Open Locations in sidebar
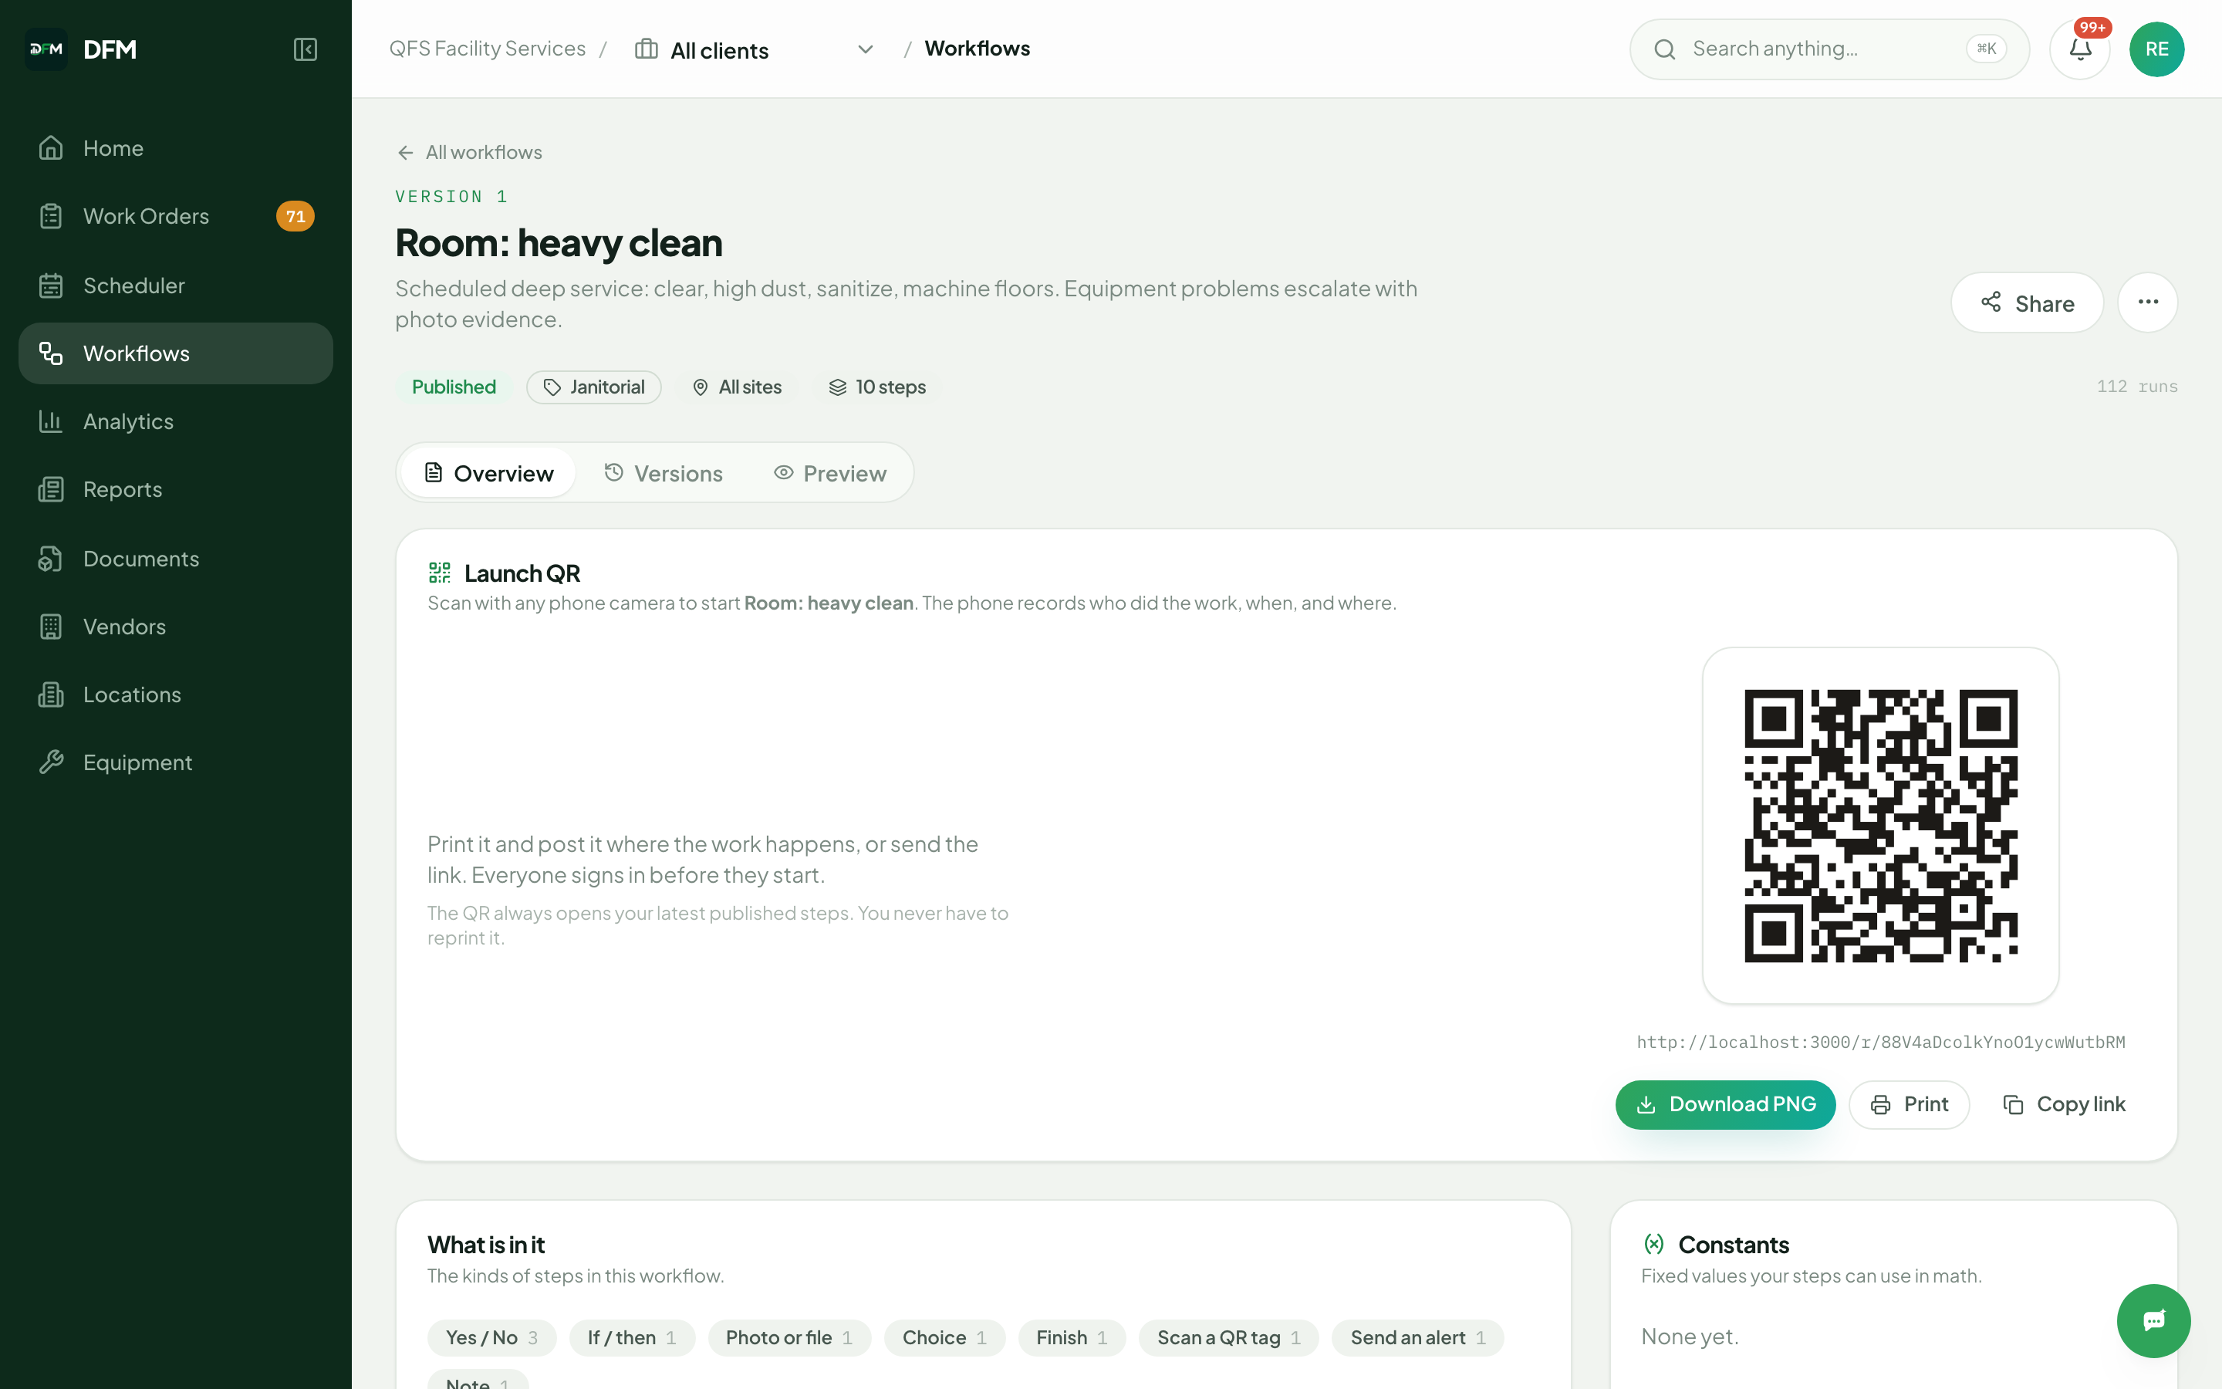 coord(175,694)
